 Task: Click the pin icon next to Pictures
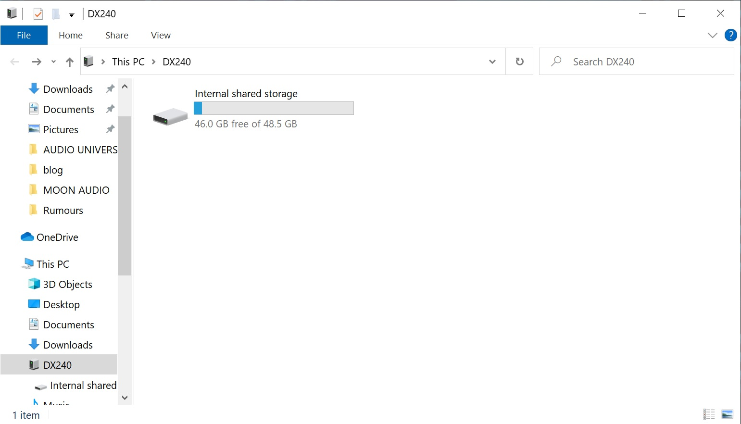pos(110,129)
